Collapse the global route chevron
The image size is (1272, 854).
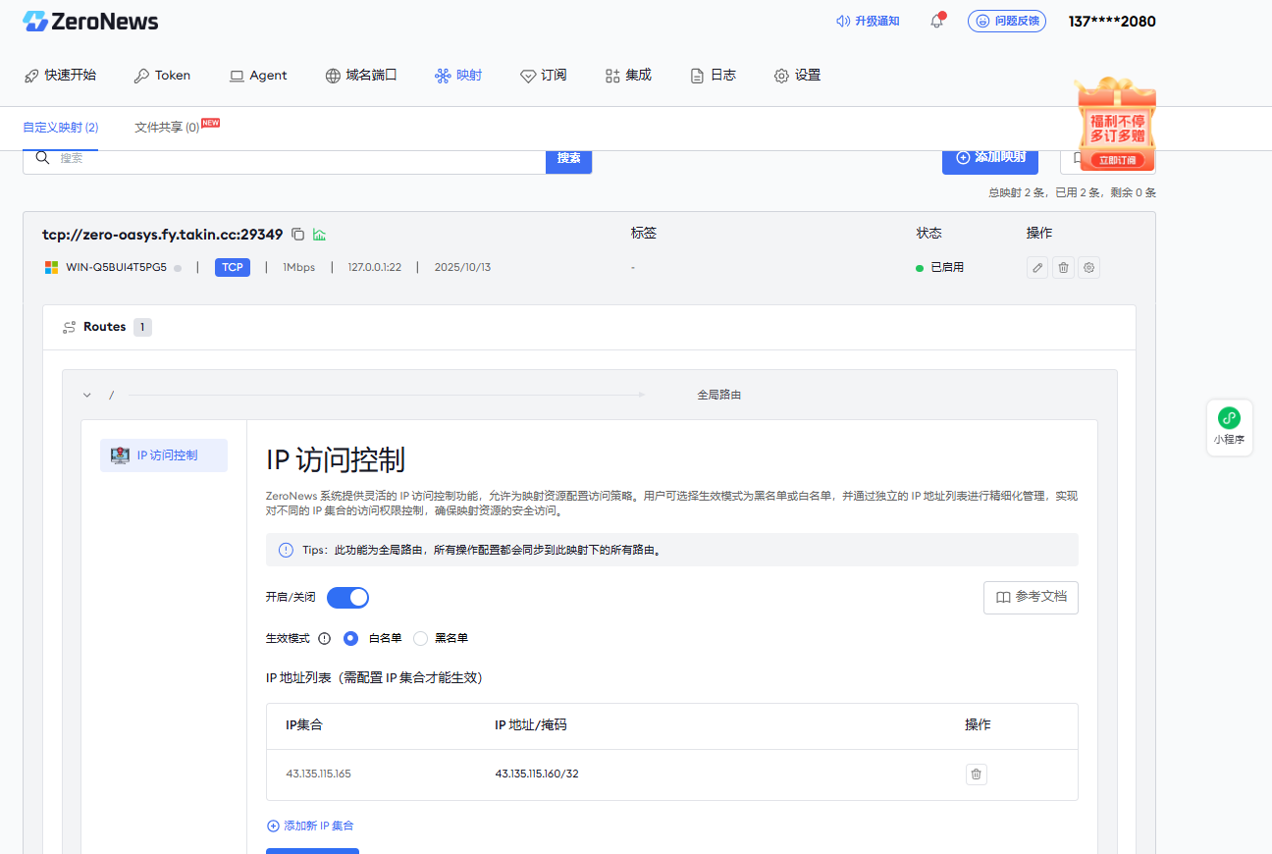click(x=87, y=396)
